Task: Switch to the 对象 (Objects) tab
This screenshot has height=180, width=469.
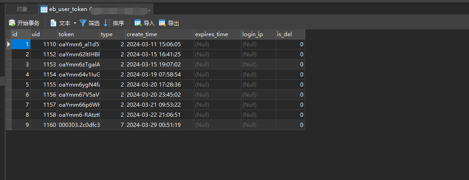Action: click(x=22, y=9)
